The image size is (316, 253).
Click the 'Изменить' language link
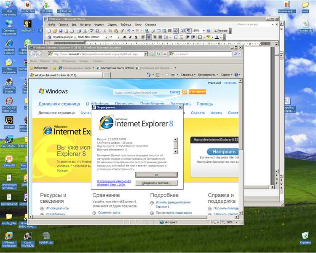click(x=230, y=83)
